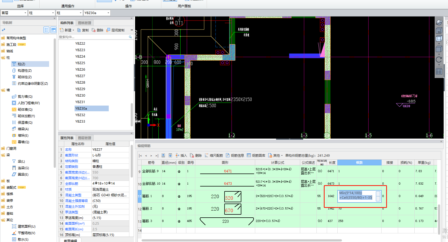Select YBZ32 in the component list
The image size is (448, 242).
click(80, 115)
